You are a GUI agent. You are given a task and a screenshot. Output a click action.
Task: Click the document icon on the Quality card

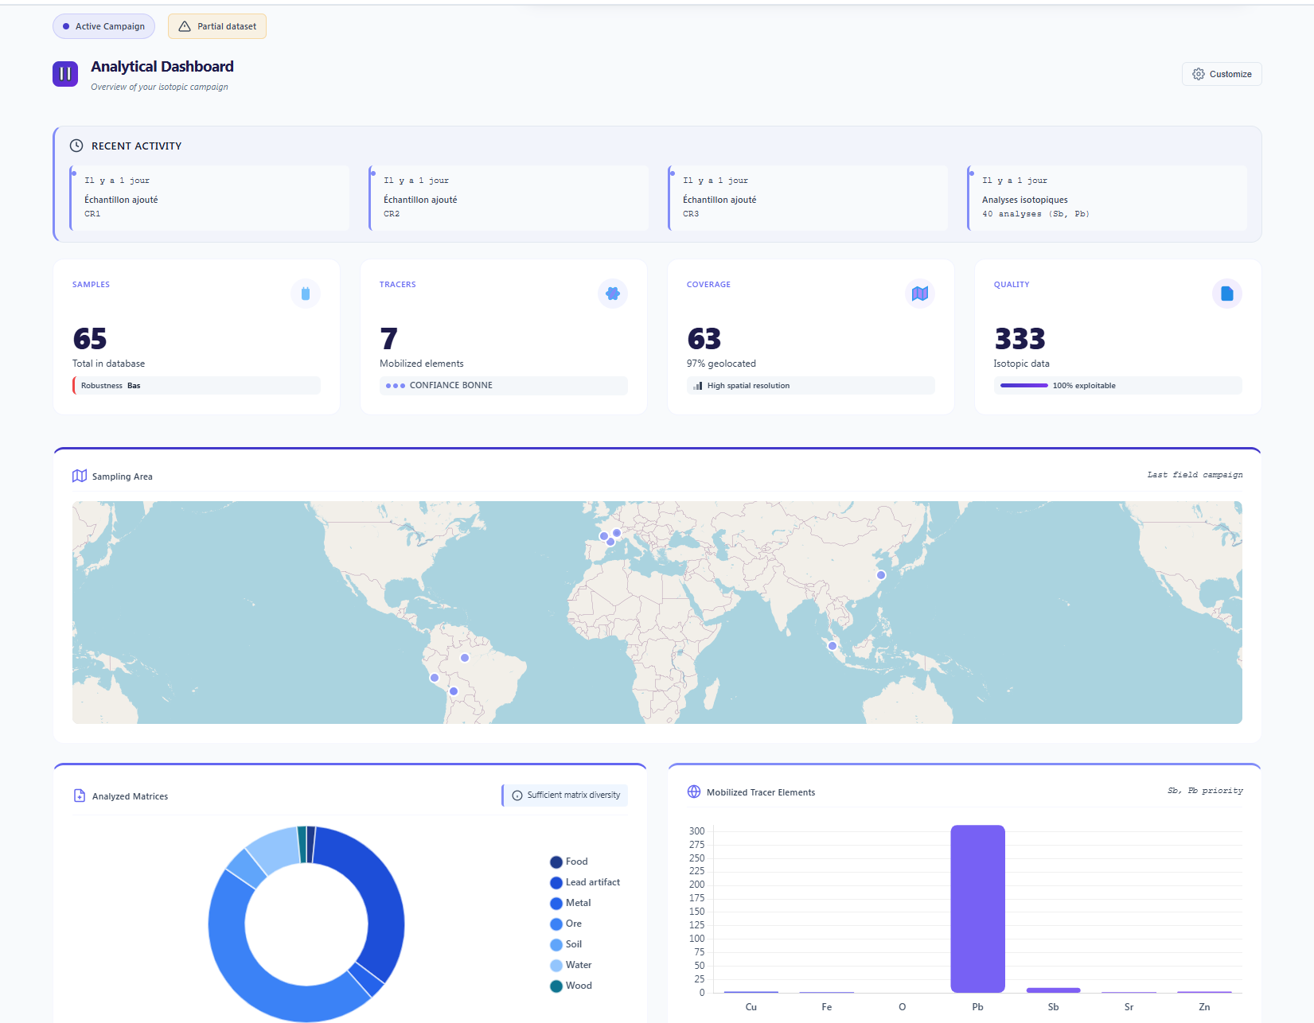point(1227,294)
